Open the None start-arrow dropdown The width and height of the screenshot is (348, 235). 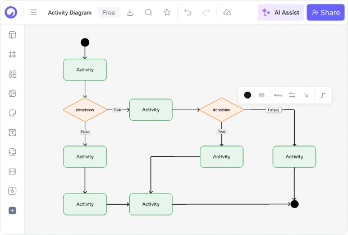point(278,95)
